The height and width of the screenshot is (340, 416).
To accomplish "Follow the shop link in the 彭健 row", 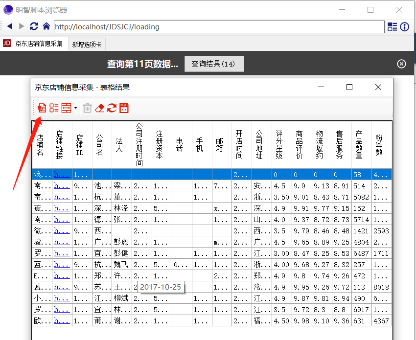I will (x=62, y=253).
